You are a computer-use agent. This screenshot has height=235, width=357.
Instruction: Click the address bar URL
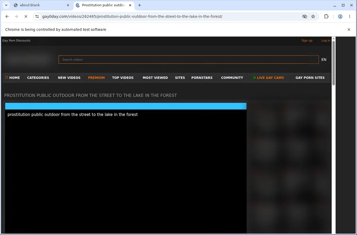132,17
